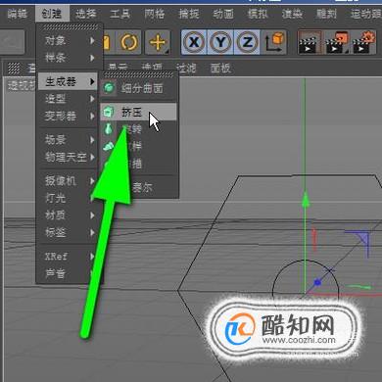The width and height of the screenshot is (382, 382).
Task: Open the 网格 menu in menu bar
Action: (155, 14)
